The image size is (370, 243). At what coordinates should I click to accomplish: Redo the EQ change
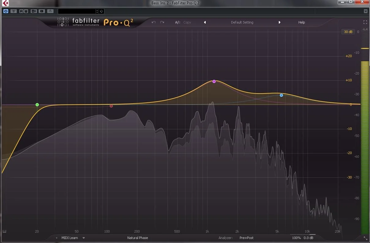point(162,22)
